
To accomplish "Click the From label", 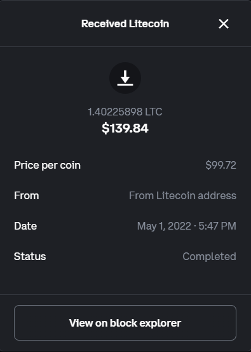I will tap(27, 195).
